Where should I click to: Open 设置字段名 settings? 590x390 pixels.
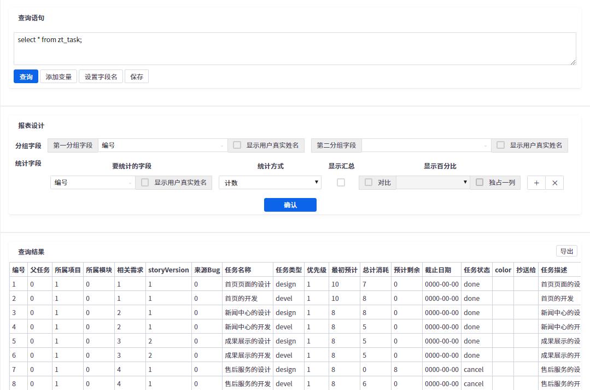coord(101,77)
